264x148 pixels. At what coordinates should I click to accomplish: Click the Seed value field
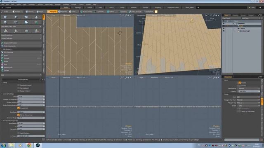pyautogui.click(x=31, y=97)
